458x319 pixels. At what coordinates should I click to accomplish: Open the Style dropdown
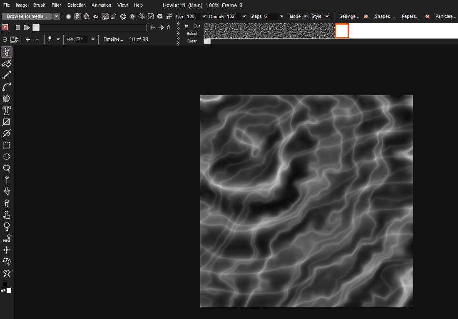coord(320,16)
